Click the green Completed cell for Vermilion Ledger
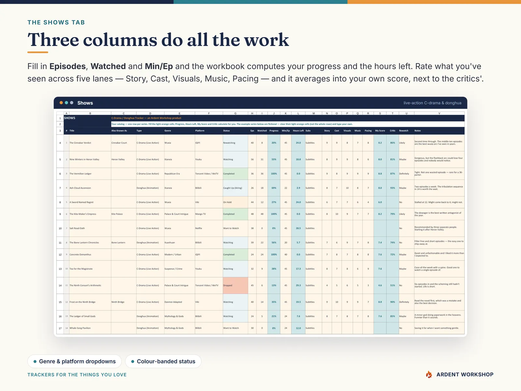The height and width of the screenshot is (391, 521). (235, 174)
